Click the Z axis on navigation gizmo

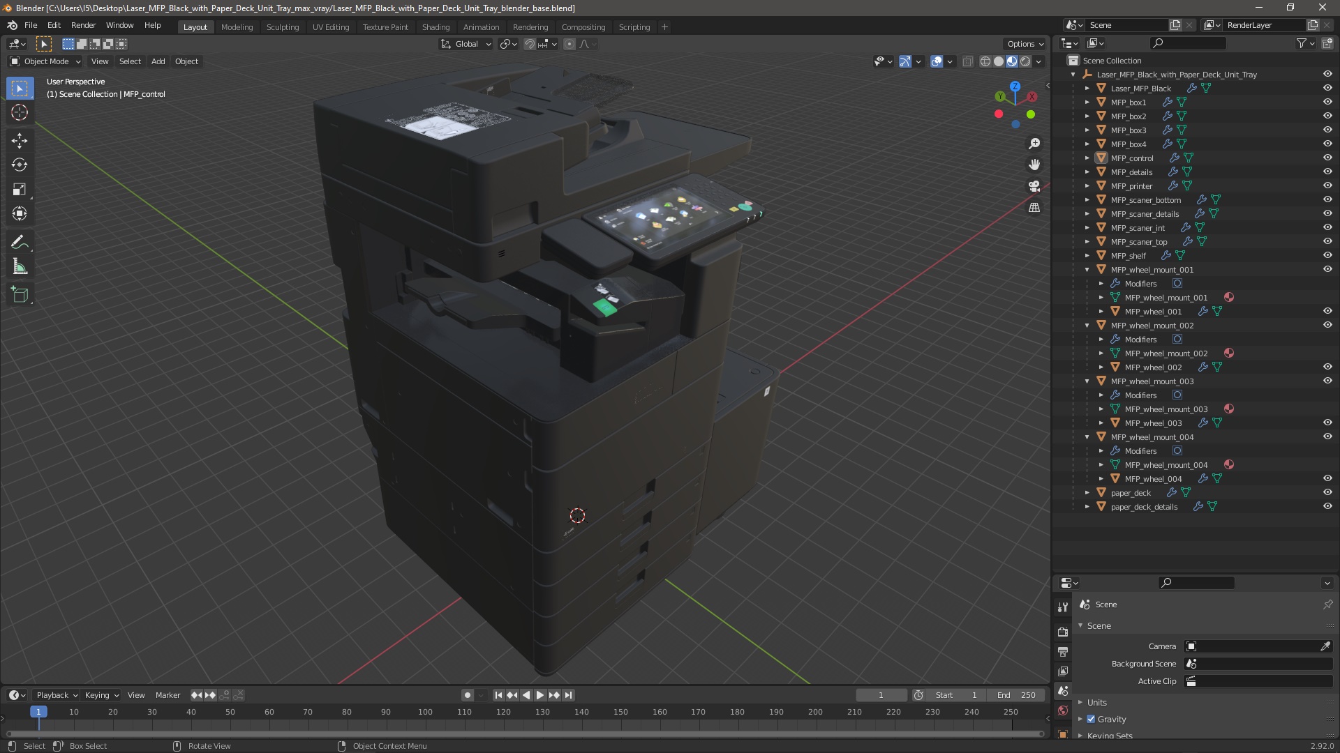point(1015,86)
